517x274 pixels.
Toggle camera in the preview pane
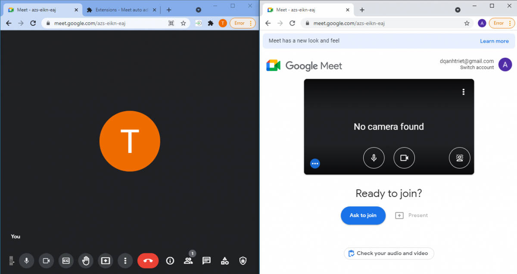404,158
